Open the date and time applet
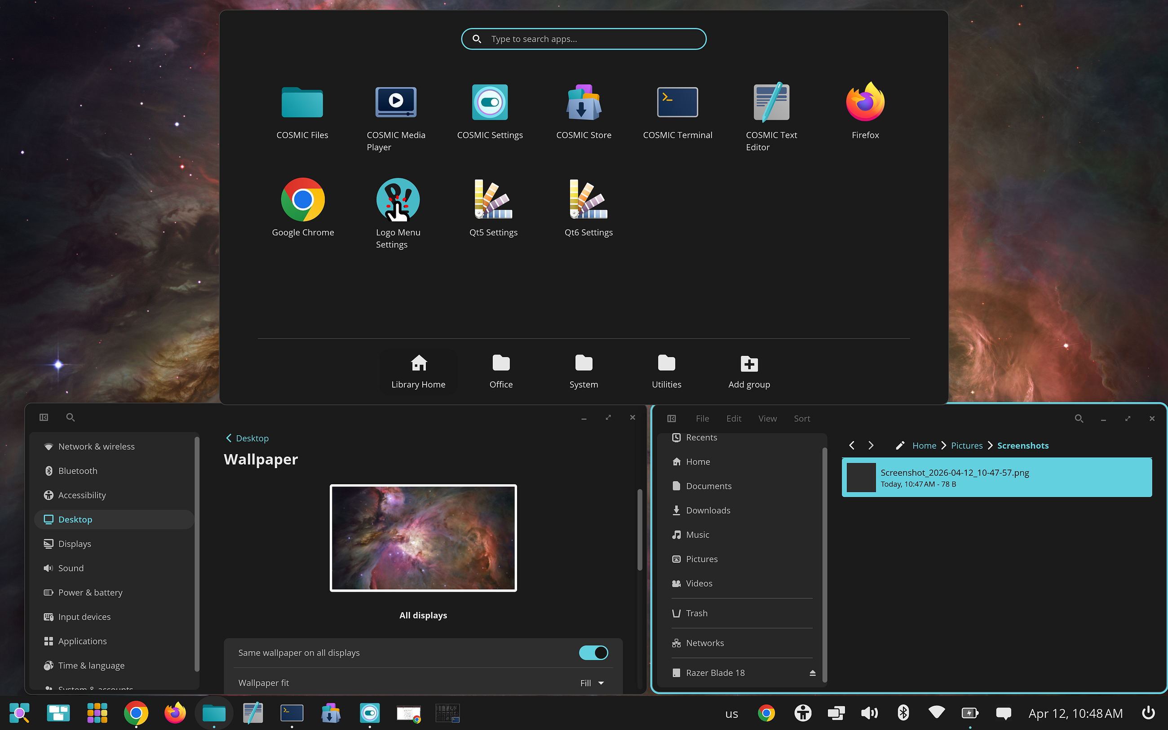 [1075, 713]
